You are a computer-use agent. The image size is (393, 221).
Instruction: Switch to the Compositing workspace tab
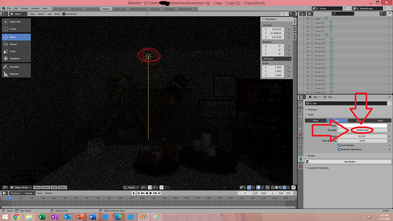(x=92, y=9)
